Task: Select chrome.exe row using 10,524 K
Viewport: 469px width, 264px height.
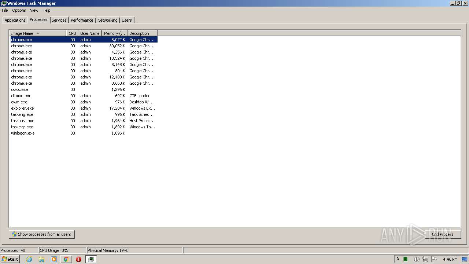Action: click(84, 58)
